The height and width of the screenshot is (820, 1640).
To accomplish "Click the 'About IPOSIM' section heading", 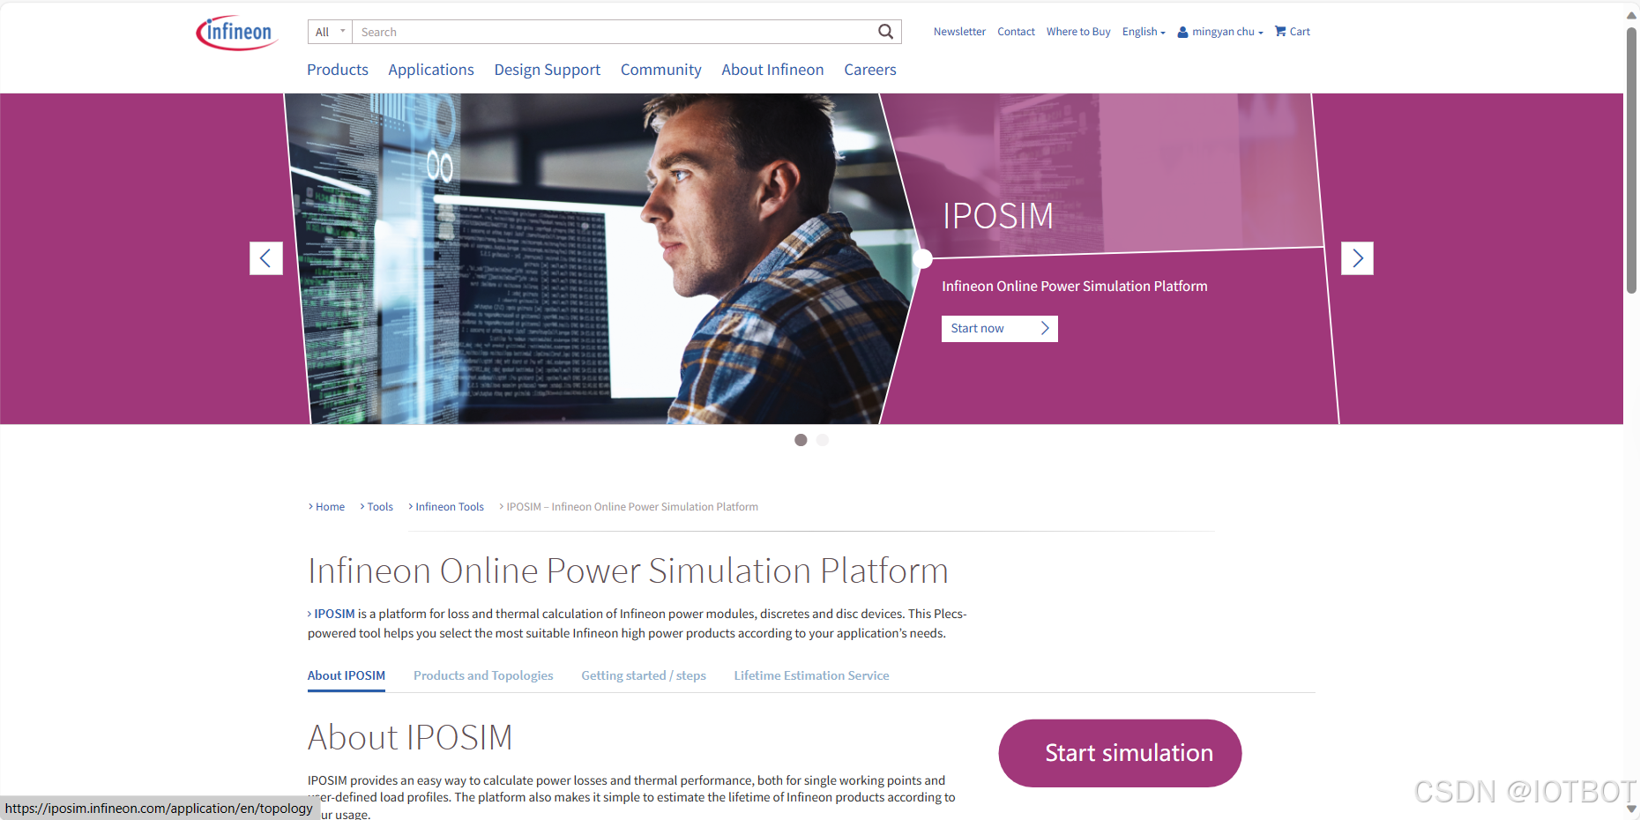I will pos(410,737).
